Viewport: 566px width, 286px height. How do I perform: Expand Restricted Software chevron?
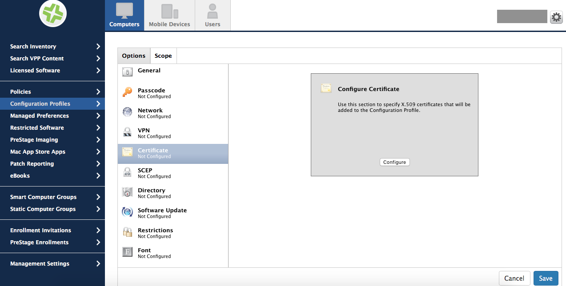point(98,127)
